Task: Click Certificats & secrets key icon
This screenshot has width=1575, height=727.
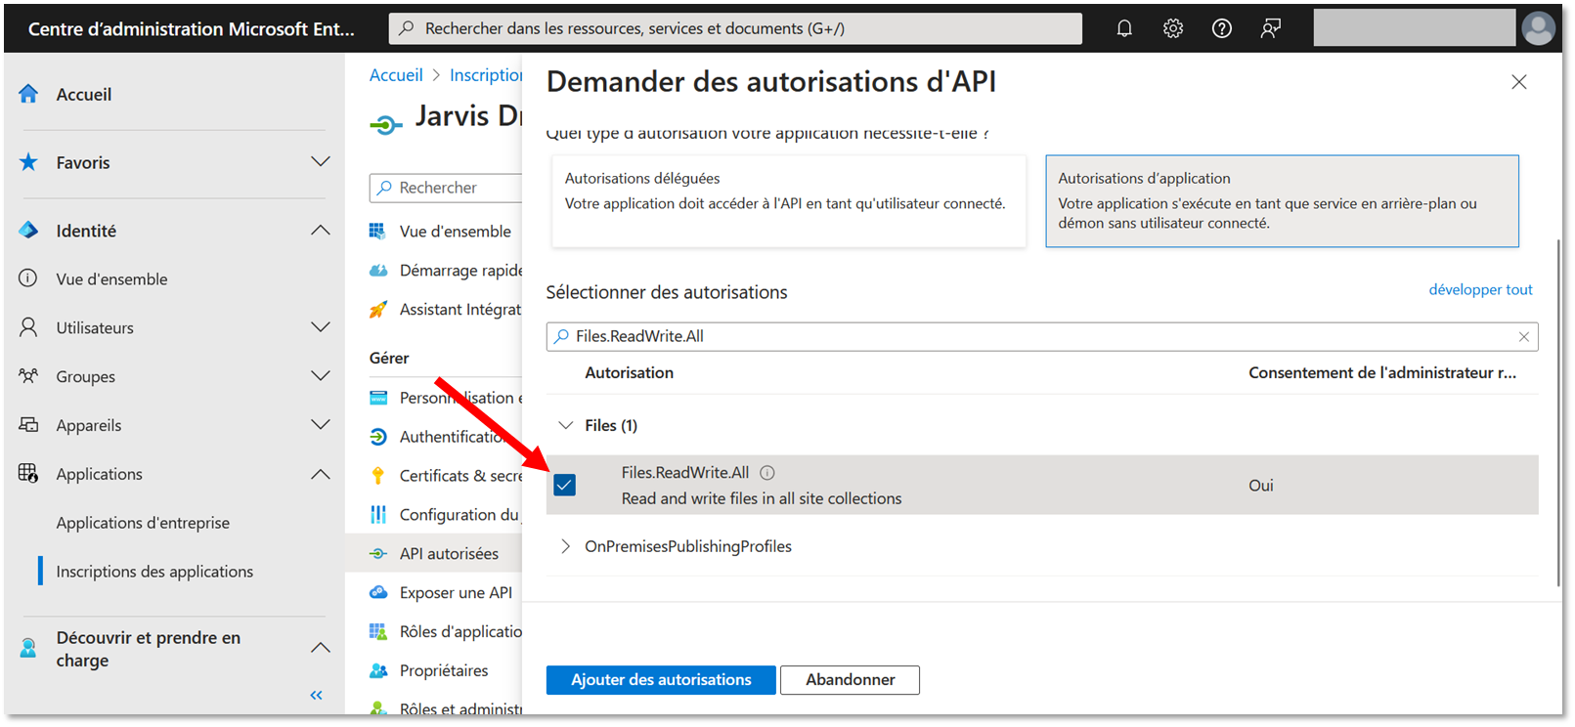Action: click(378, 476)
